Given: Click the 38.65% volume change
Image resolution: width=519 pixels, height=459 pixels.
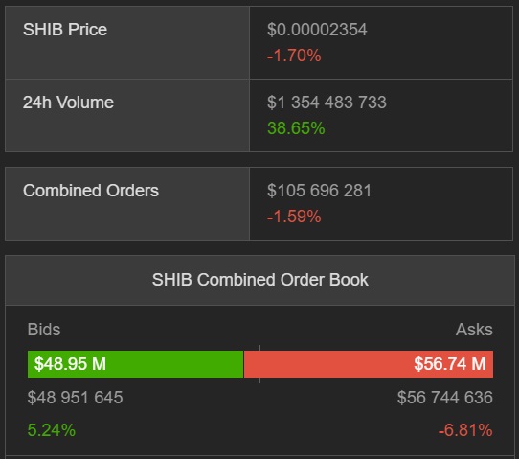Looking at the screenshot, I should coord(296,128).
